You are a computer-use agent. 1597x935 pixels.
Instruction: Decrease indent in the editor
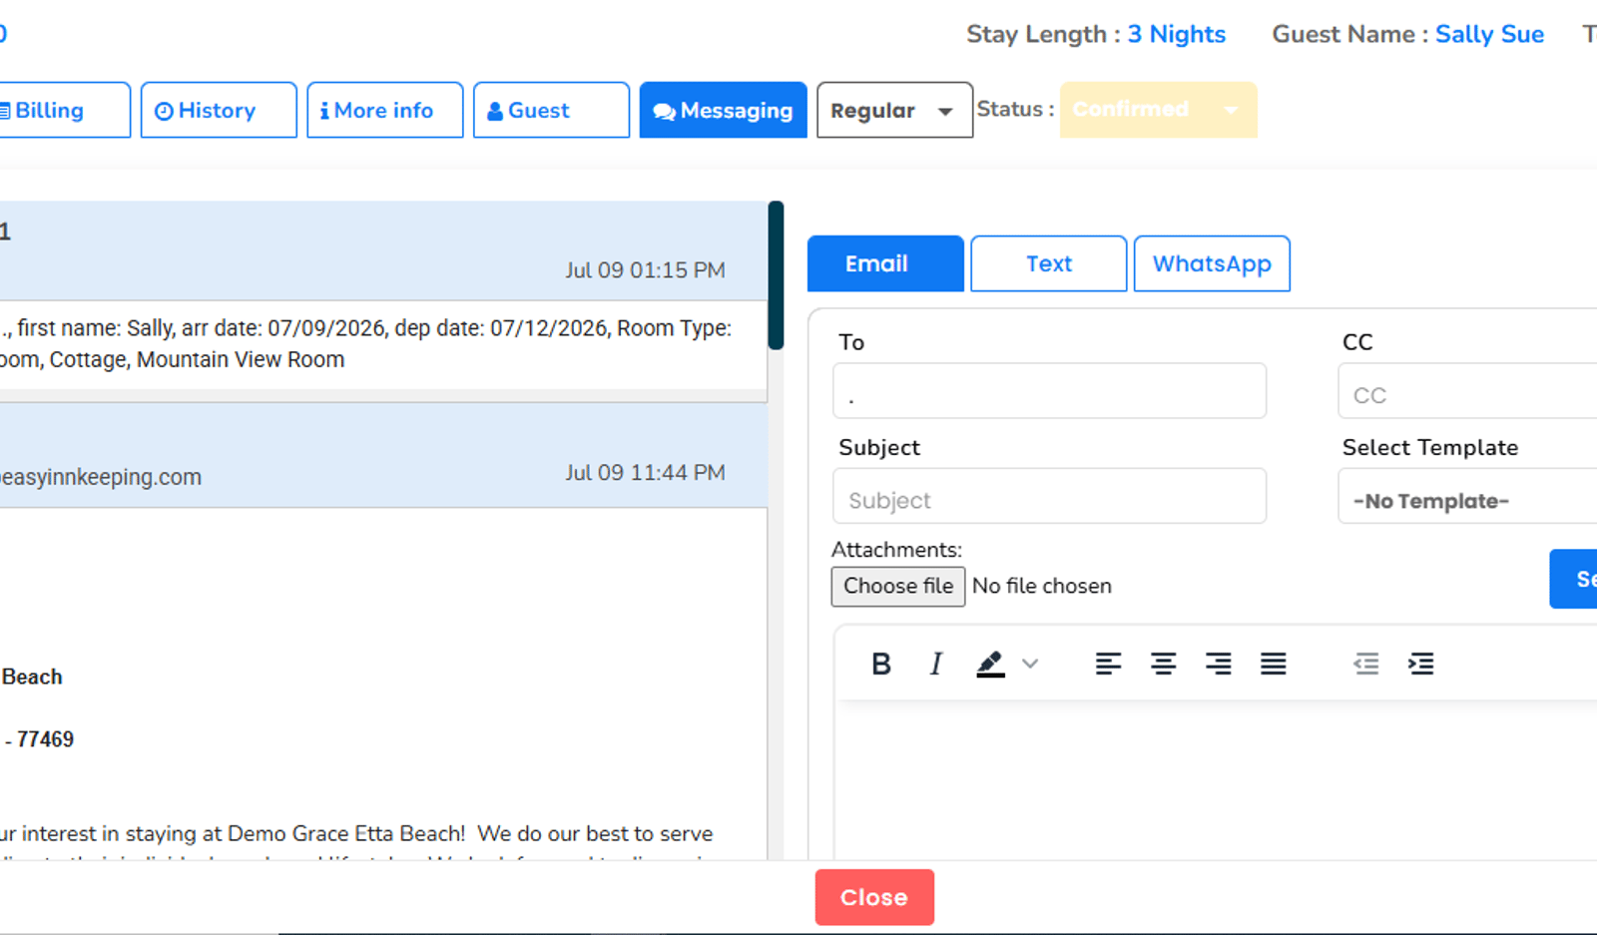(1365, 664)
